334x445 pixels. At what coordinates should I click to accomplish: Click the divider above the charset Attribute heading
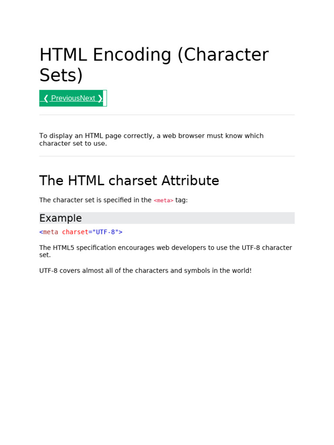[x=167, y=156]
